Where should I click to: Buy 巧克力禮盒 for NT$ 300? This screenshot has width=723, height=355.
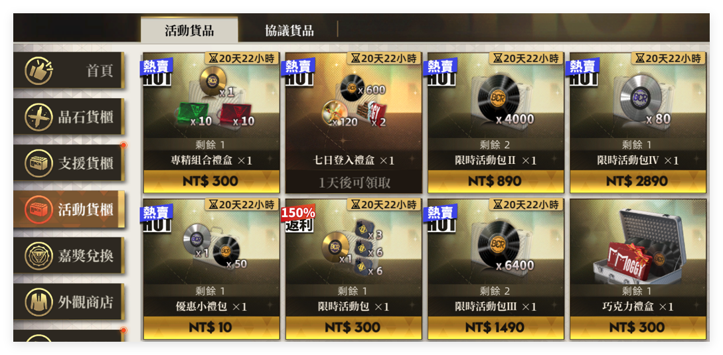(x=638, y=328)
